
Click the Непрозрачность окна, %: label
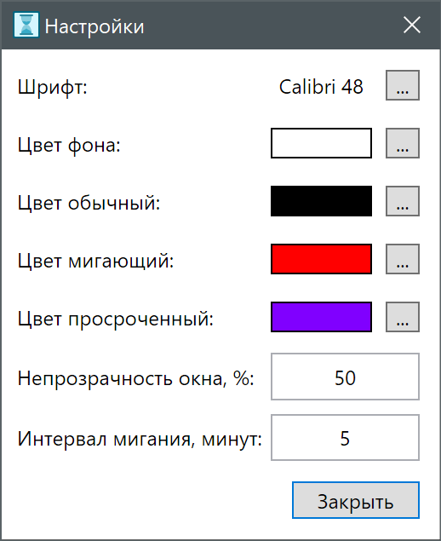(136, 378)
